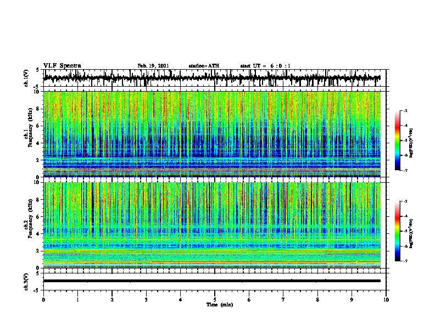Click the ch.2 color scale log(PSD) label
The image size is (435, 336).
(411, 233)
